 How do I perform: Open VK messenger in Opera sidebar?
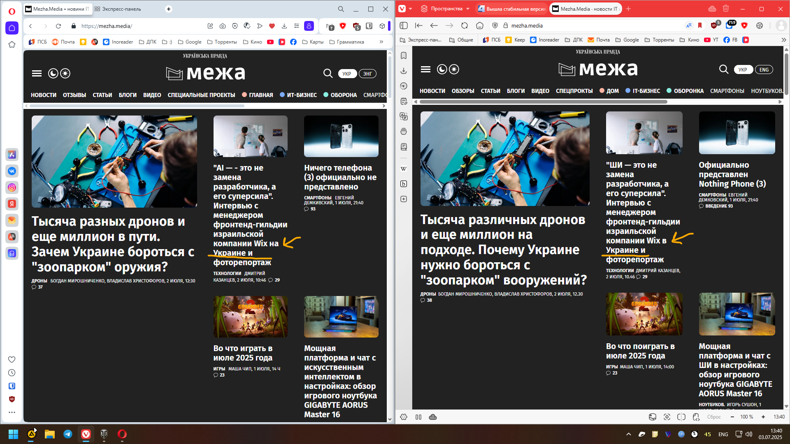[12, 171]
